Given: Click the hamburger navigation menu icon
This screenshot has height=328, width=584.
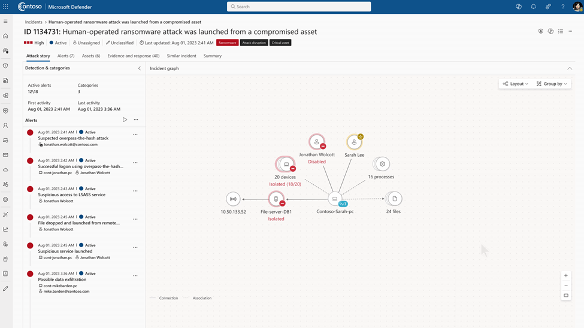Looking at the screenshot, I should (x=5, y=21).
